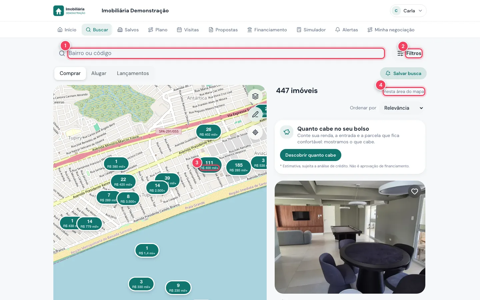480x300 pixels.
Task: Click the "447 imóveis" results count
Action: click(x=297, y=91)
